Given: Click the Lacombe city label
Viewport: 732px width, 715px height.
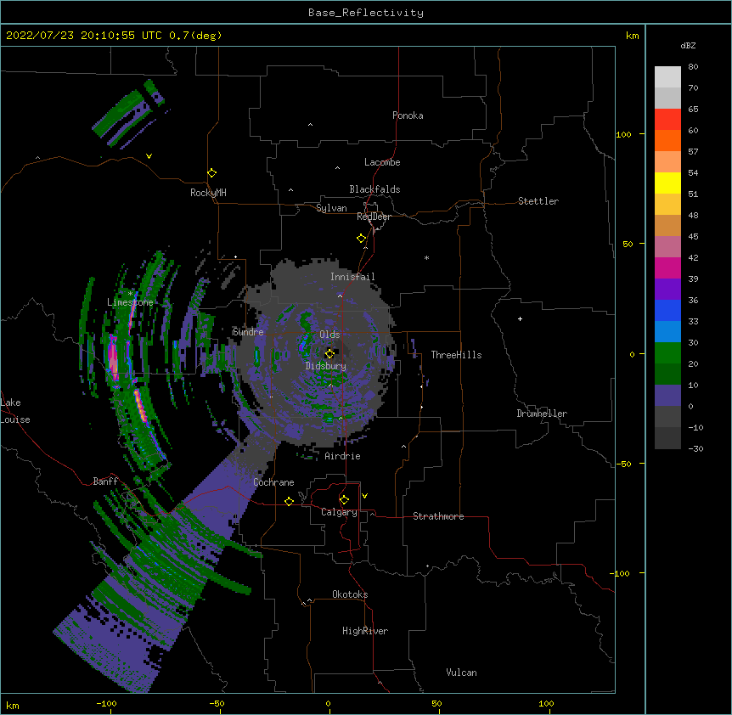Looking at the screenshot, I should [x=382, y=162].
